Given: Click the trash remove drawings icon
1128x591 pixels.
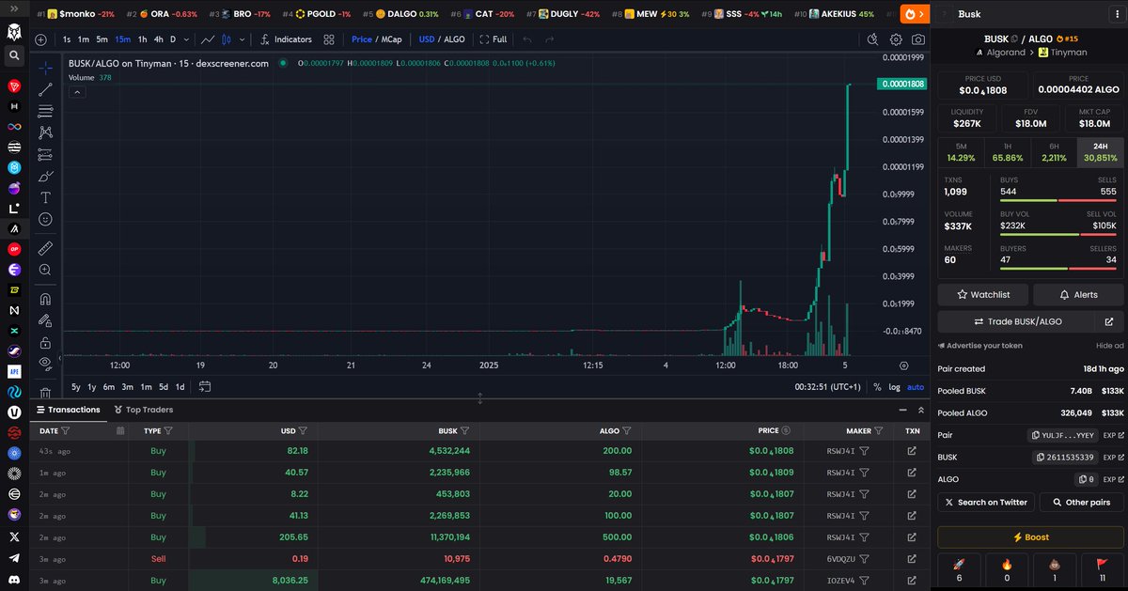Looking at the screenshot, I should coord(45,393).
